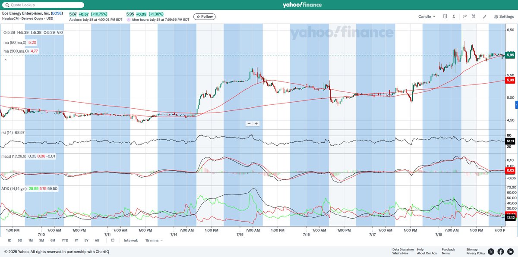518x257 pixels.
Task: Click the comparison columns icon
Action: [x=445, y=16]
